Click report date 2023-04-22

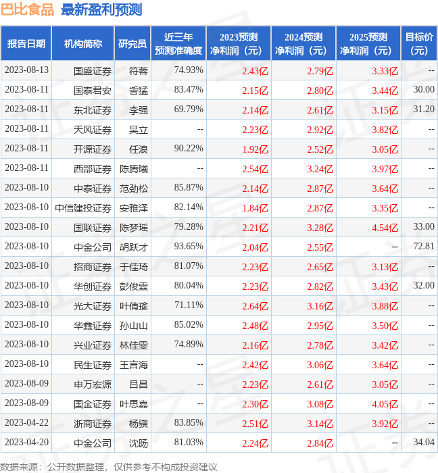point(26,423)
